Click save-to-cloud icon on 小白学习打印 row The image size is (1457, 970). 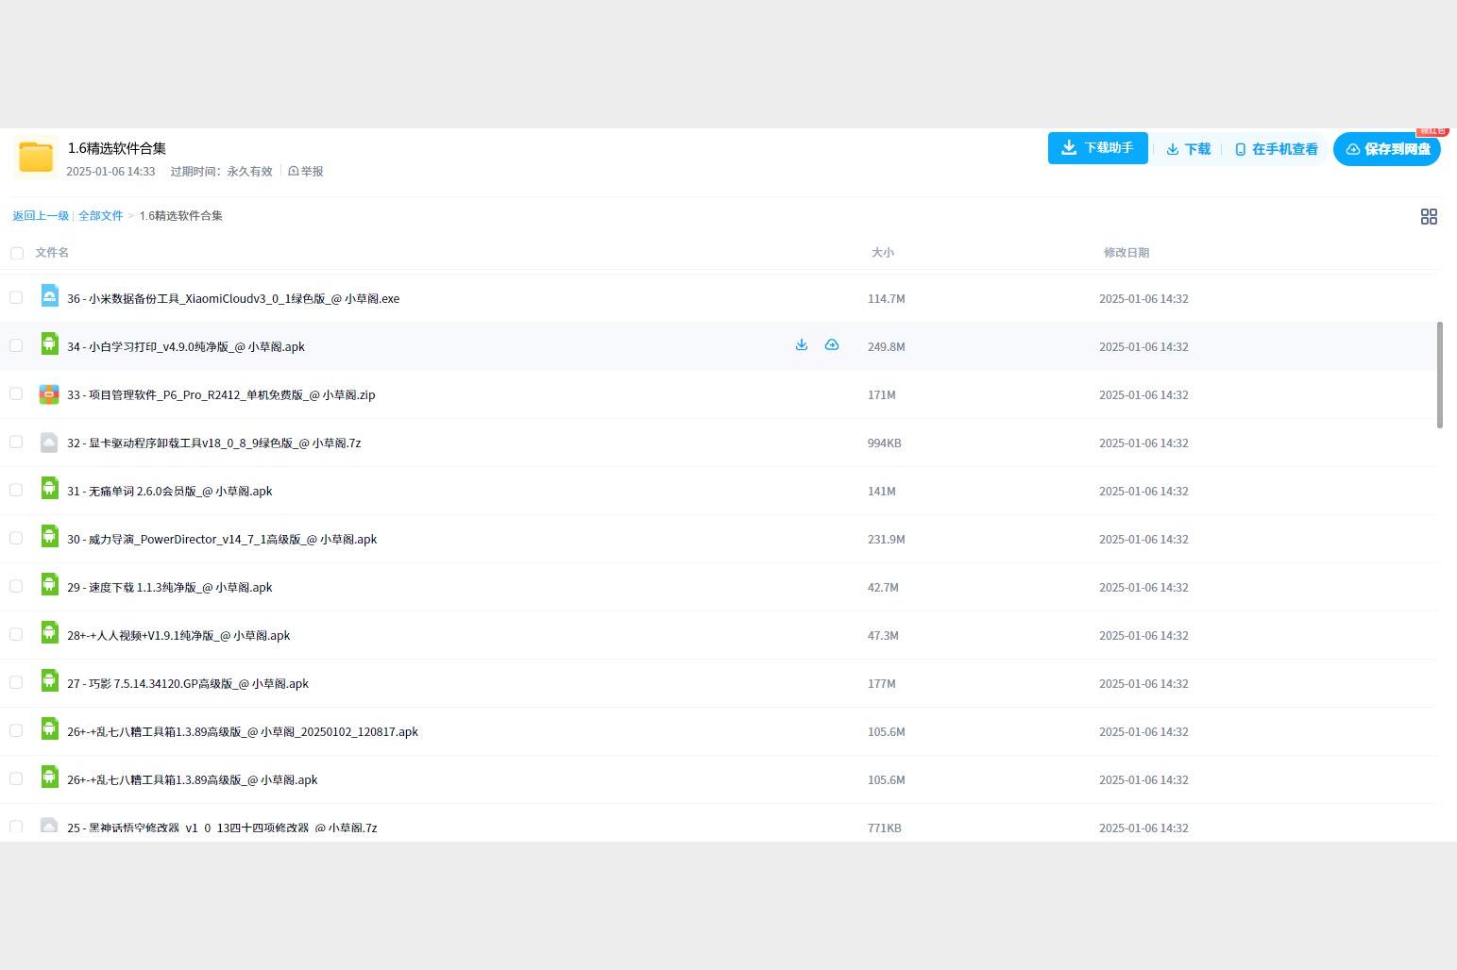point(832,345)
